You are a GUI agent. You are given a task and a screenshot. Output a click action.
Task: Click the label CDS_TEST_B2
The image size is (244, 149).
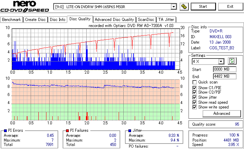click(222, 48)
